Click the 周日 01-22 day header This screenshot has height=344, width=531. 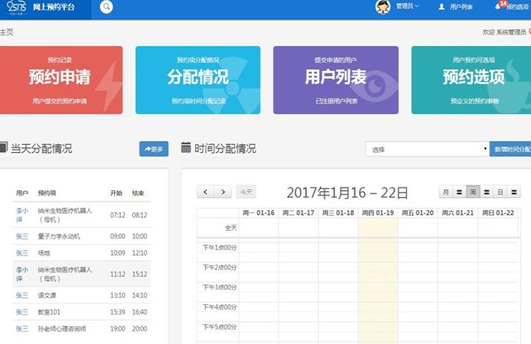click(x=498, y=213)
